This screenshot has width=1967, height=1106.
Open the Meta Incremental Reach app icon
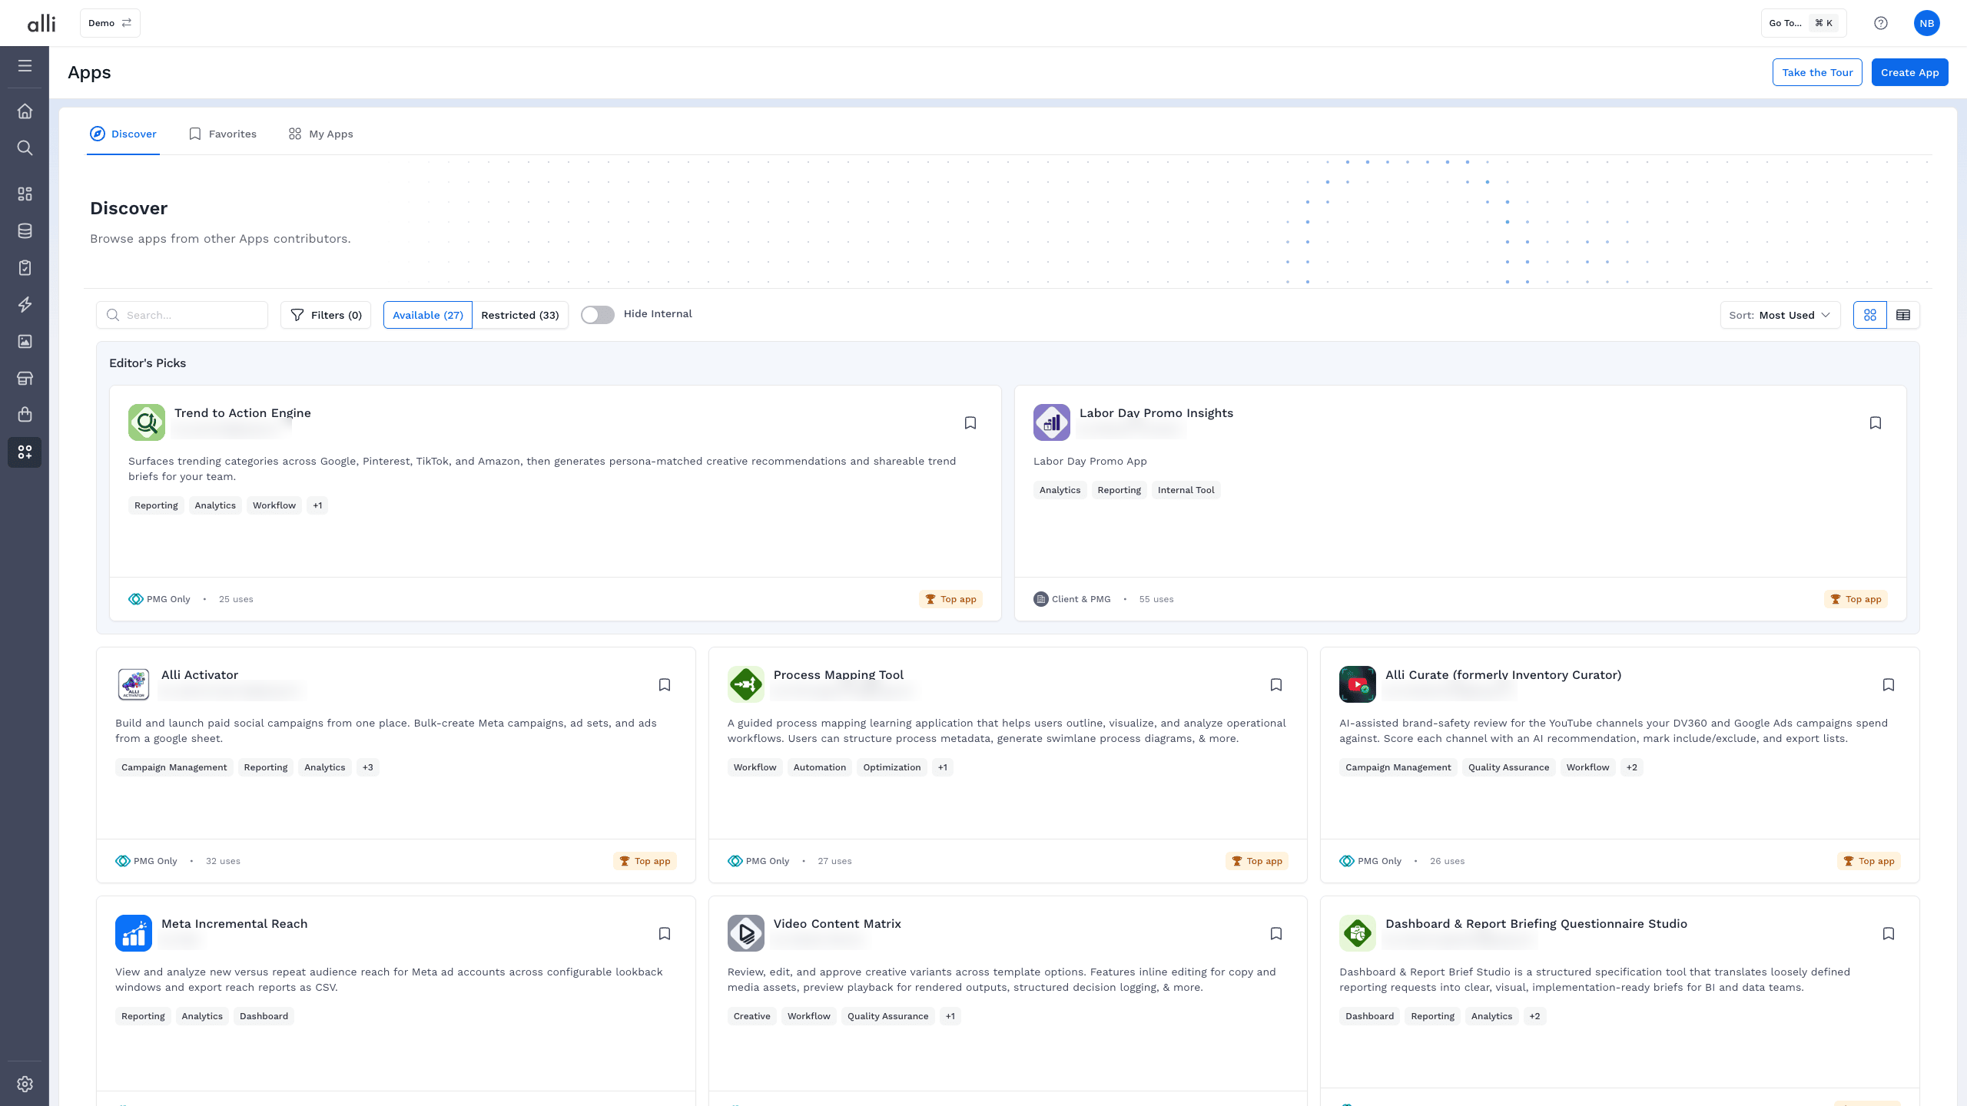pos(134,933)
